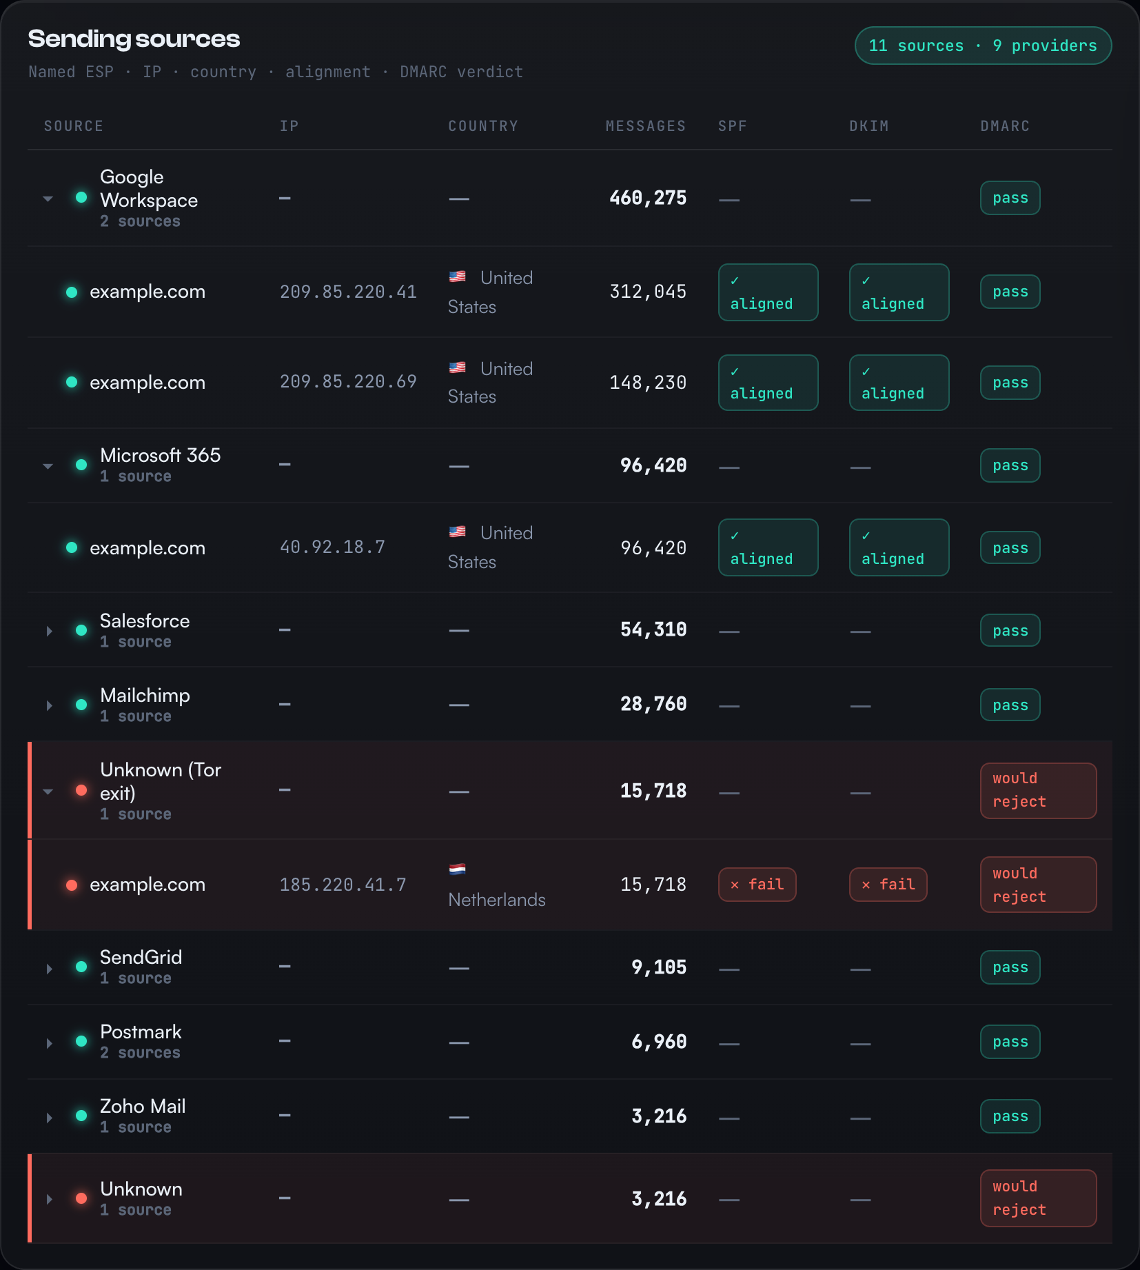1140x1270 pixels.
Task: Click the SendGrid message count 9,105
Action: [659, 967]
